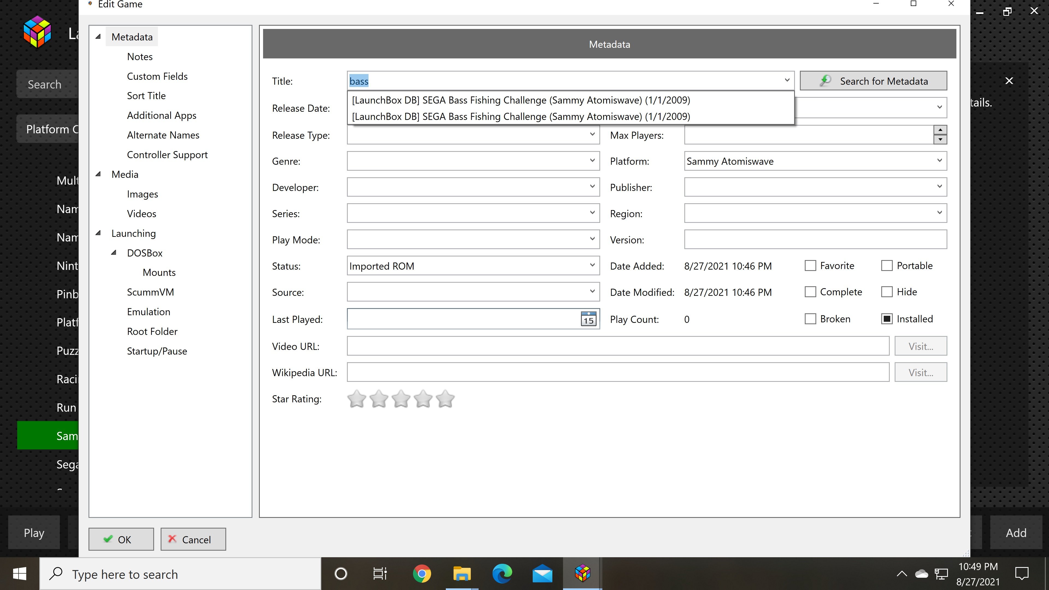Expand the Play Mode dropdown
This screenshot has height=590, width=1049.
592,239
